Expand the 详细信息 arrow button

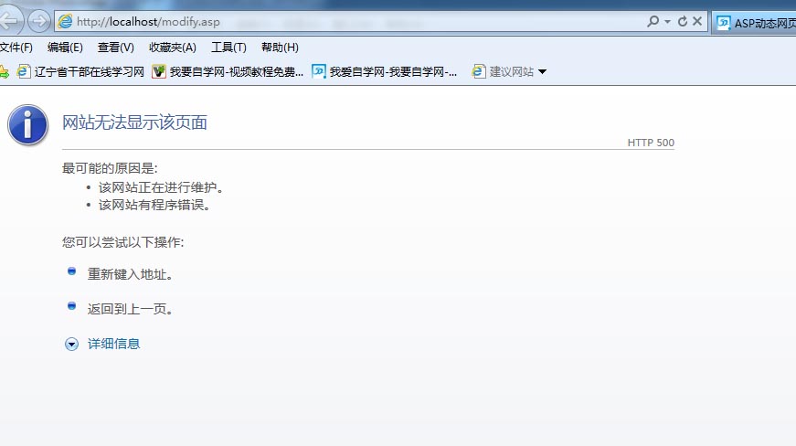[71, 344]
